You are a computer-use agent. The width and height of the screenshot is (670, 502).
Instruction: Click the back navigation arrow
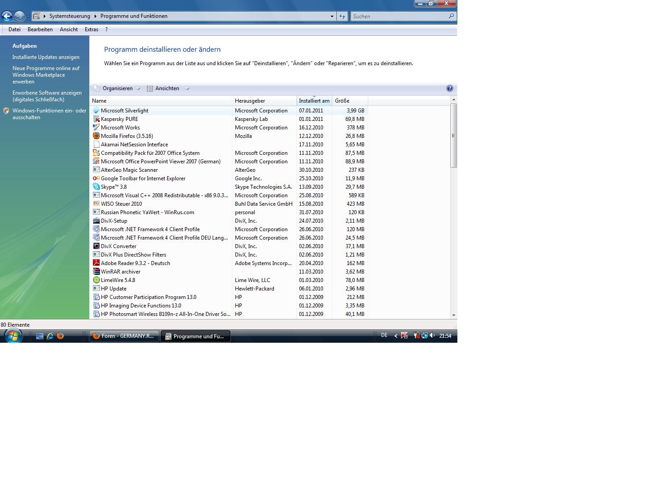pyautogui.click(x=7, y=17)
